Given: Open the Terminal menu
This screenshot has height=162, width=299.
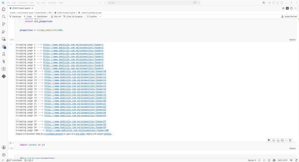Looking at the screenshot, I should 52,3.
